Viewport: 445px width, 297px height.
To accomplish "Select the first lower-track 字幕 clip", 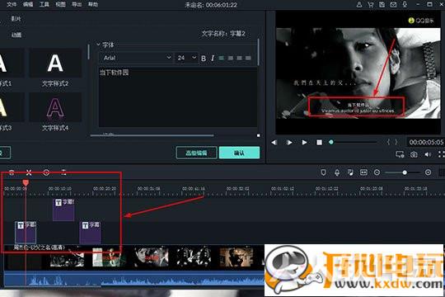I will click(26, 232).
